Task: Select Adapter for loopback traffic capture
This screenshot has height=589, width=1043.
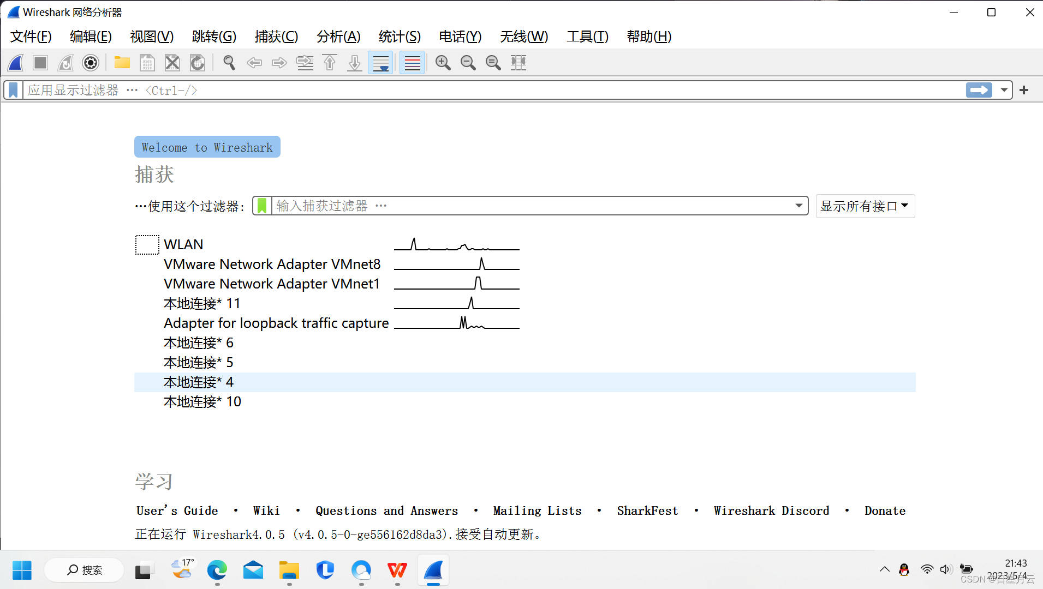Action: [x=525, y=323]
